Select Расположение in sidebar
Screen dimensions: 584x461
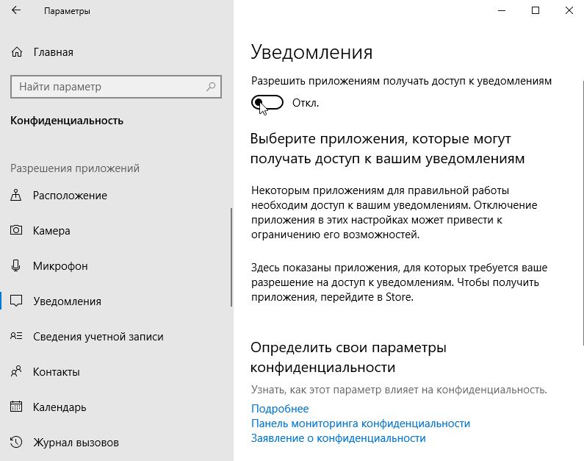pyautogui.click(x=70, y=196)
